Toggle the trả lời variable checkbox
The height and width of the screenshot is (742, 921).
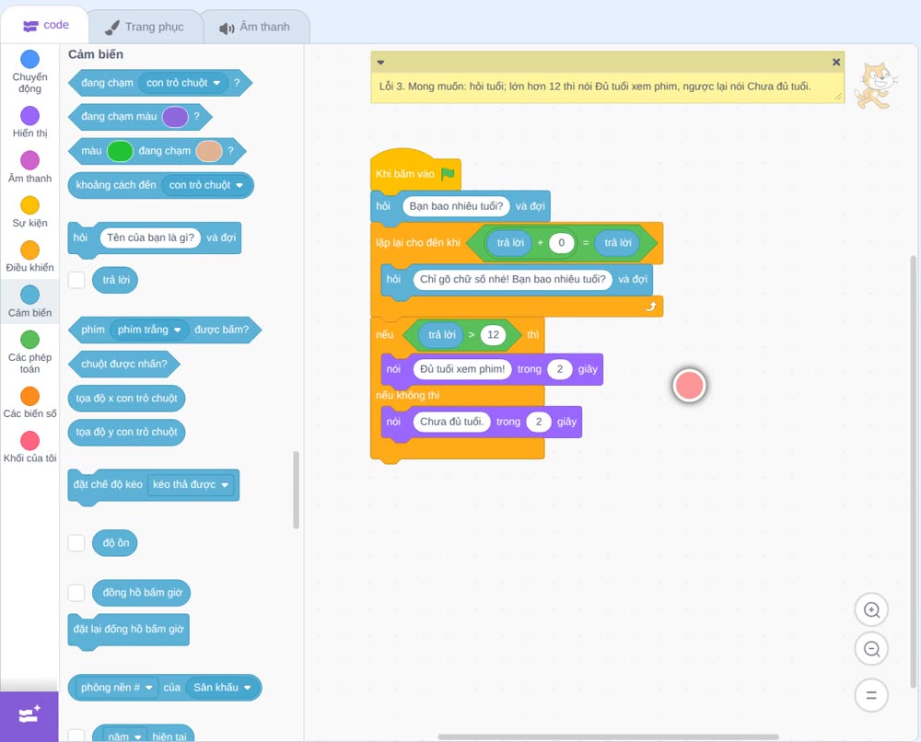coord(76,280)
